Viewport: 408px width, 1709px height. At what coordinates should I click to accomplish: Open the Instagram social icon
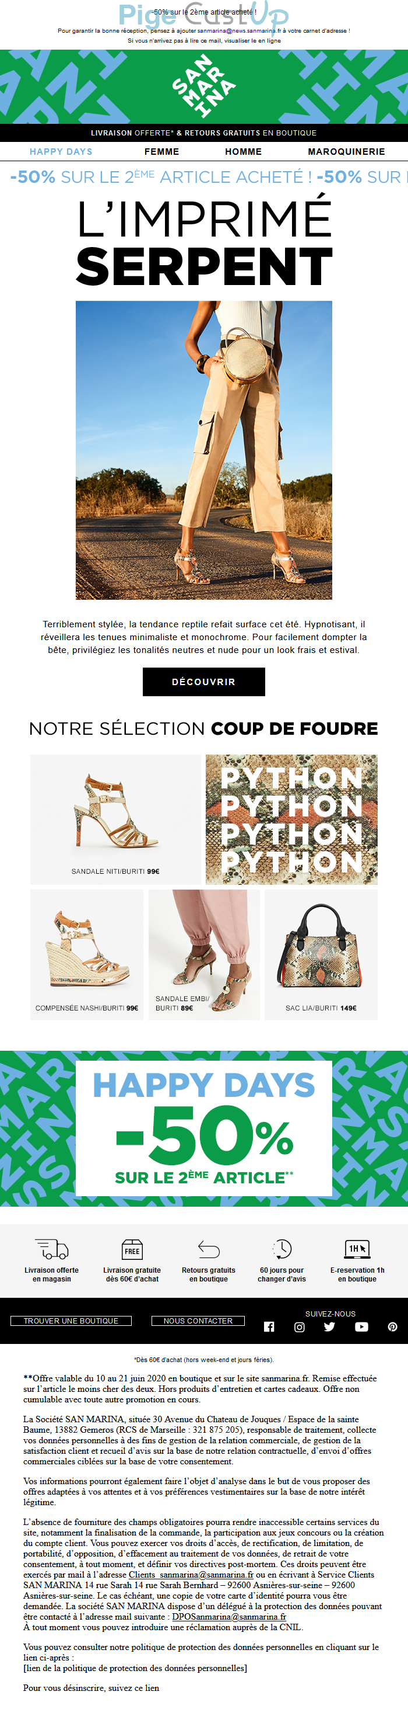tap(300, 1327)
